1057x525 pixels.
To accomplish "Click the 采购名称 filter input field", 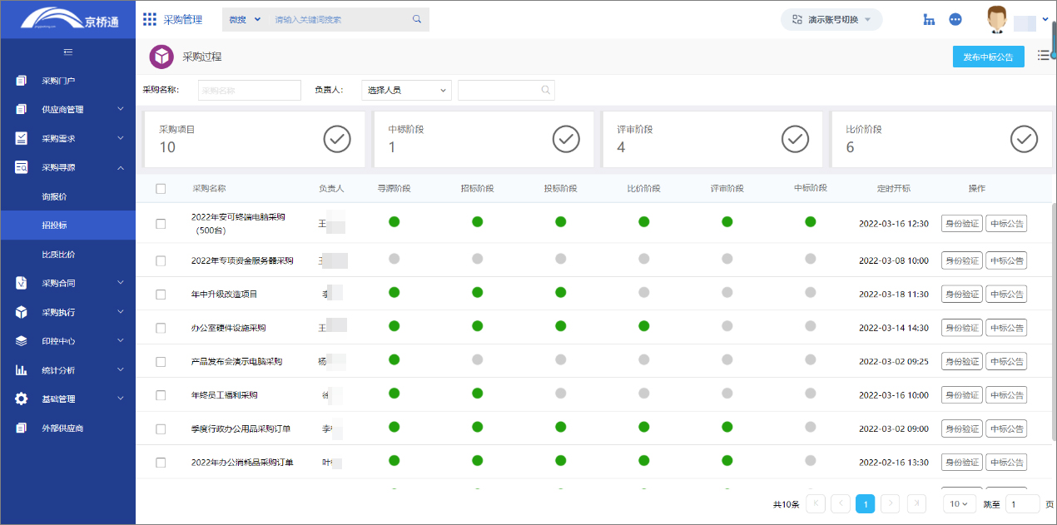I will point(249,90).
